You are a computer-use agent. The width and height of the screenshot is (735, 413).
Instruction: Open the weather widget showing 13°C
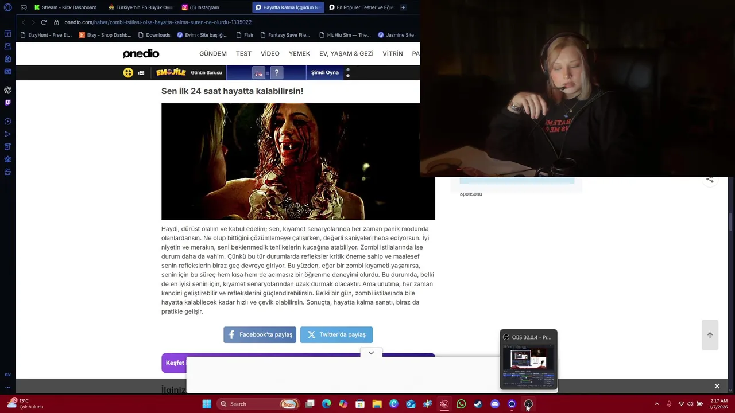26,404
